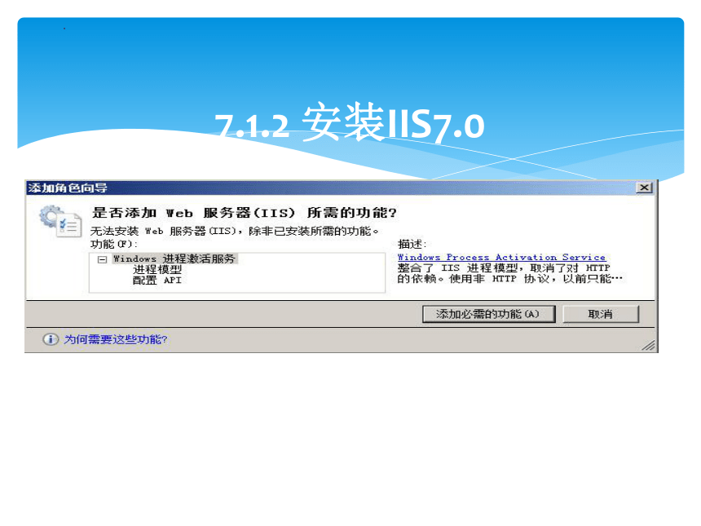The width and height of the screenshot is (701, 526).
Task: Click the info icon beside 为何需要这些功能
Action: (x=51, y=339)
